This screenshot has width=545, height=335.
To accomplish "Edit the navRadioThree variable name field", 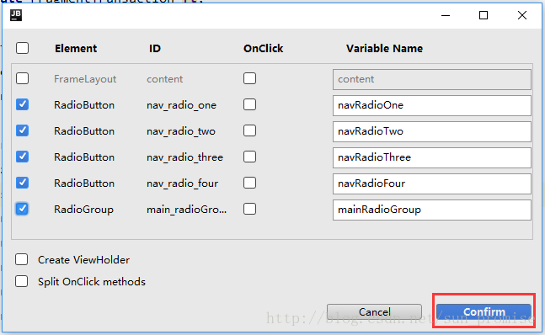I will [x=431, y=157].
